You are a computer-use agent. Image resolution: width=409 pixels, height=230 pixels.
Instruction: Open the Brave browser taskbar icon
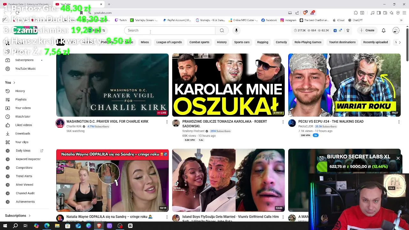[99, 226]
